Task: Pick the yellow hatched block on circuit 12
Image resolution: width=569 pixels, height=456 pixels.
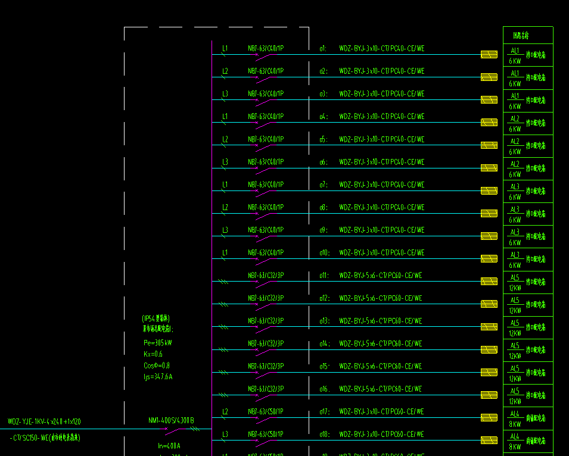Action: (489, 304)
